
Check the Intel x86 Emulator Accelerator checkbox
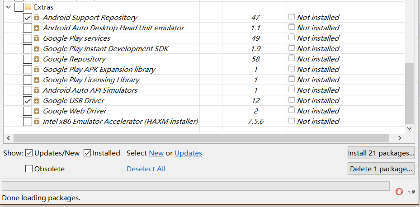[27, 122]
